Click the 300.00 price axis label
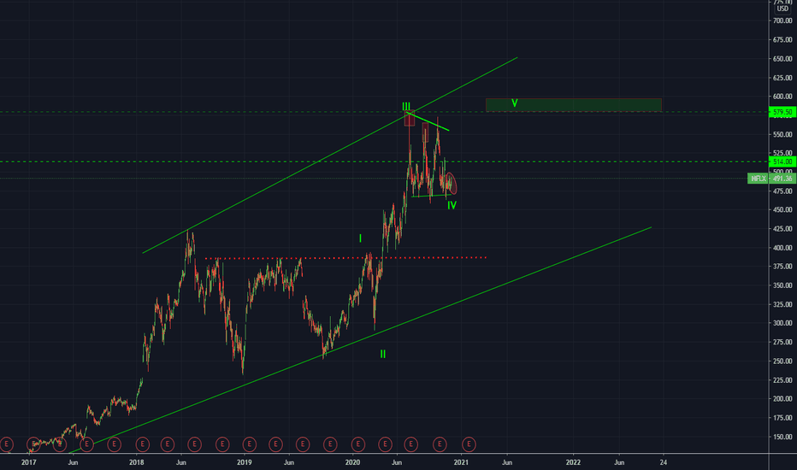The image size is (797, 470). pos(782,323)
